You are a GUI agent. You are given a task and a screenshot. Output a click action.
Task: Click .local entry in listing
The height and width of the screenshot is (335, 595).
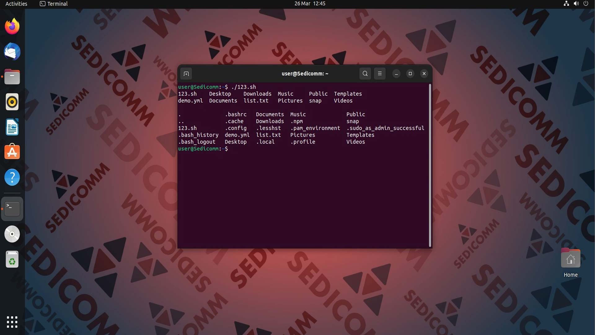tap(265, 142)
